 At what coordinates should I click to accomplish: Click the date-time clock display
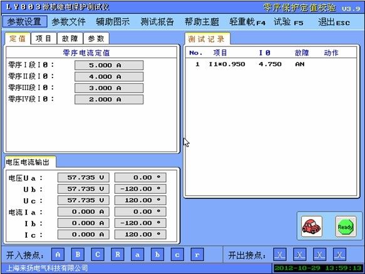click(x=318, y=268)
